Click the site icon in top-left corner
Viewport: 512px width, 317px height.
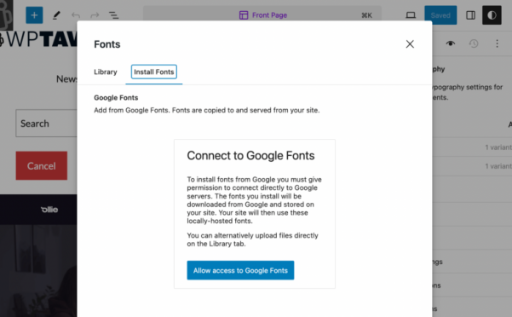pyautogui.click(x=7, y=15)
